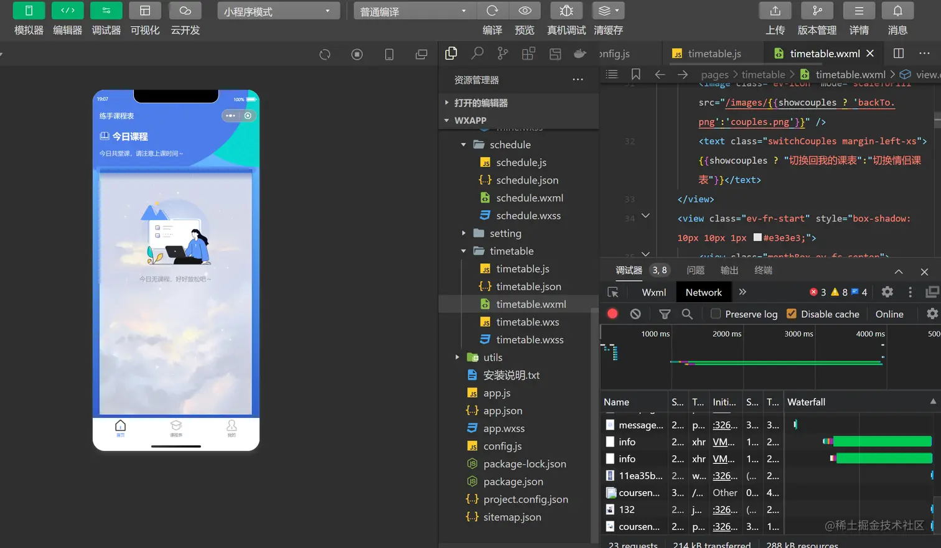941x548 pixels.
Task: Select the Wxml devtools tab
Action: [x=653, y=292]
